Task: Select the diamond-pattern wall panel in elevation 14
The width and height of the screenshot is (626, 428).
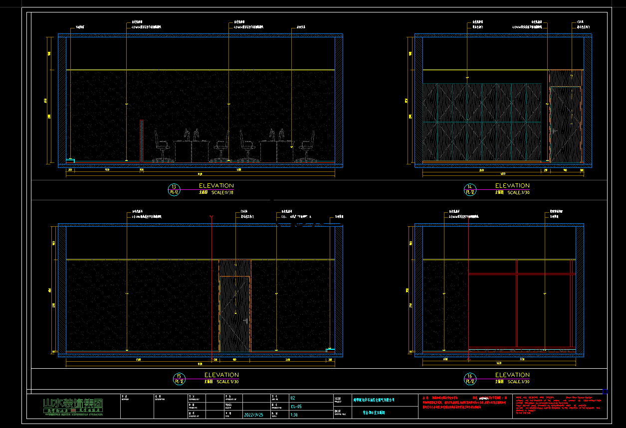Action: click(x=481, y=122)
